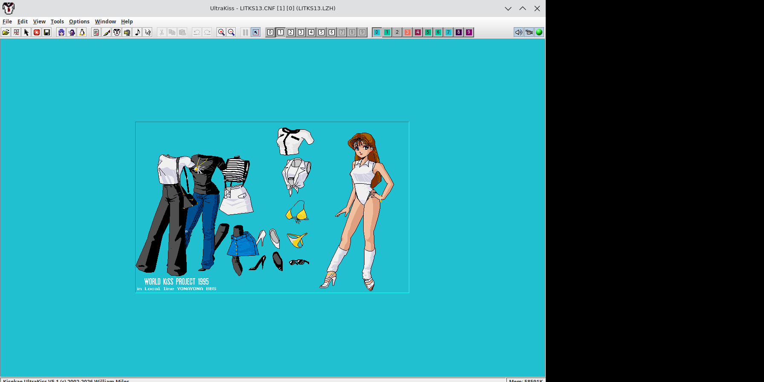Select salmon color set 3
The image size is (764, 382).
(408, 32)
